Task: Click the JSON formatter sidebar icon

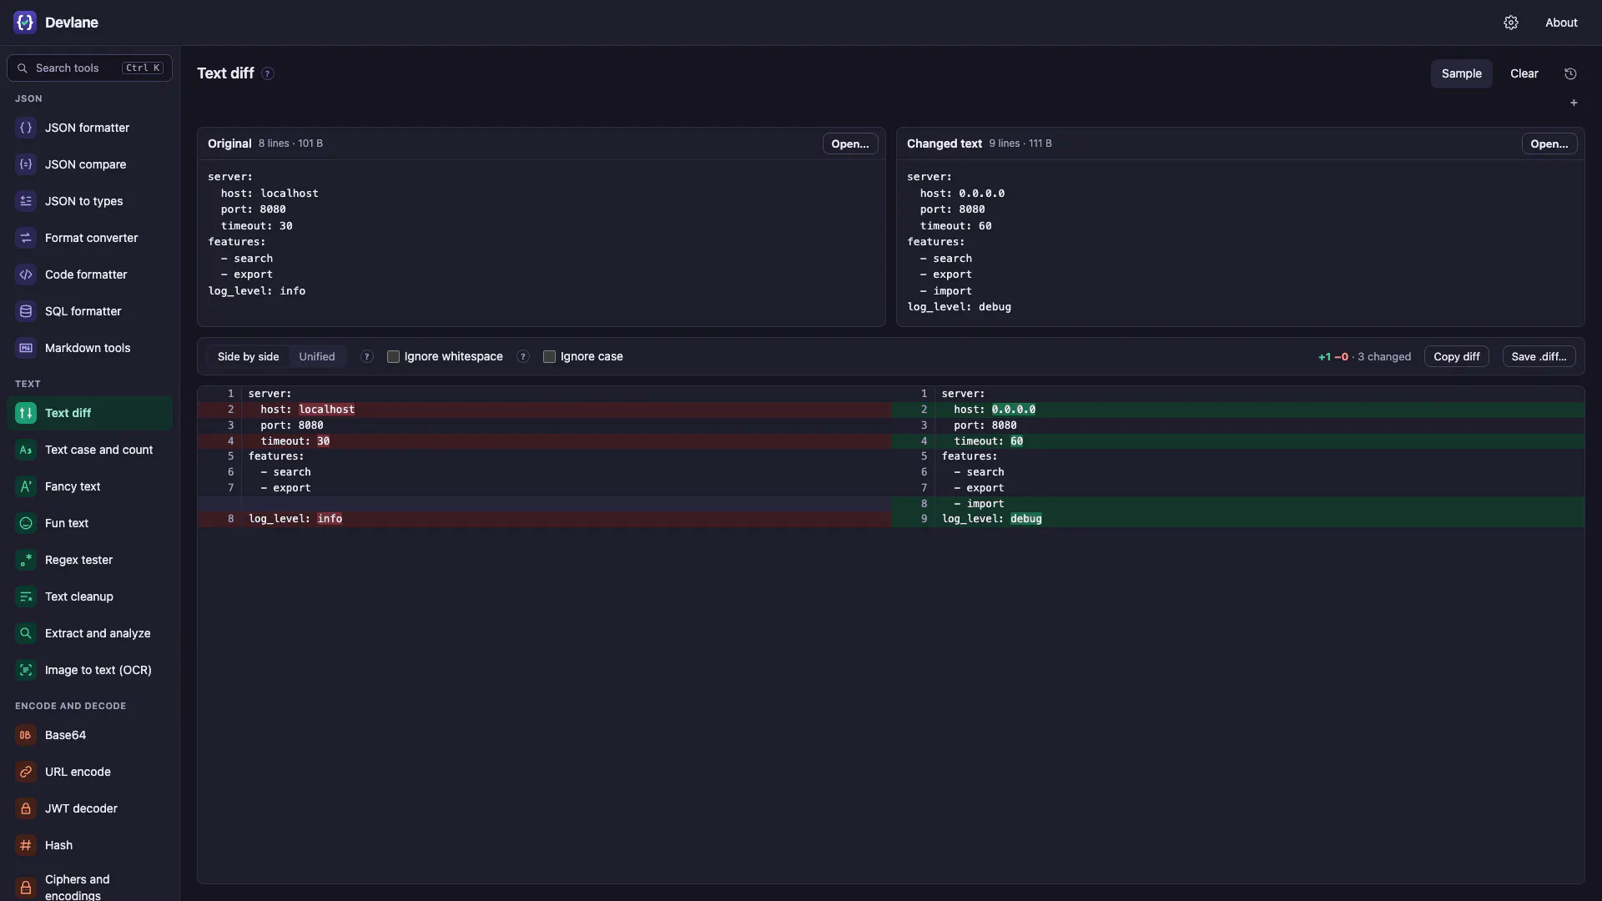Action: (26, 128)
